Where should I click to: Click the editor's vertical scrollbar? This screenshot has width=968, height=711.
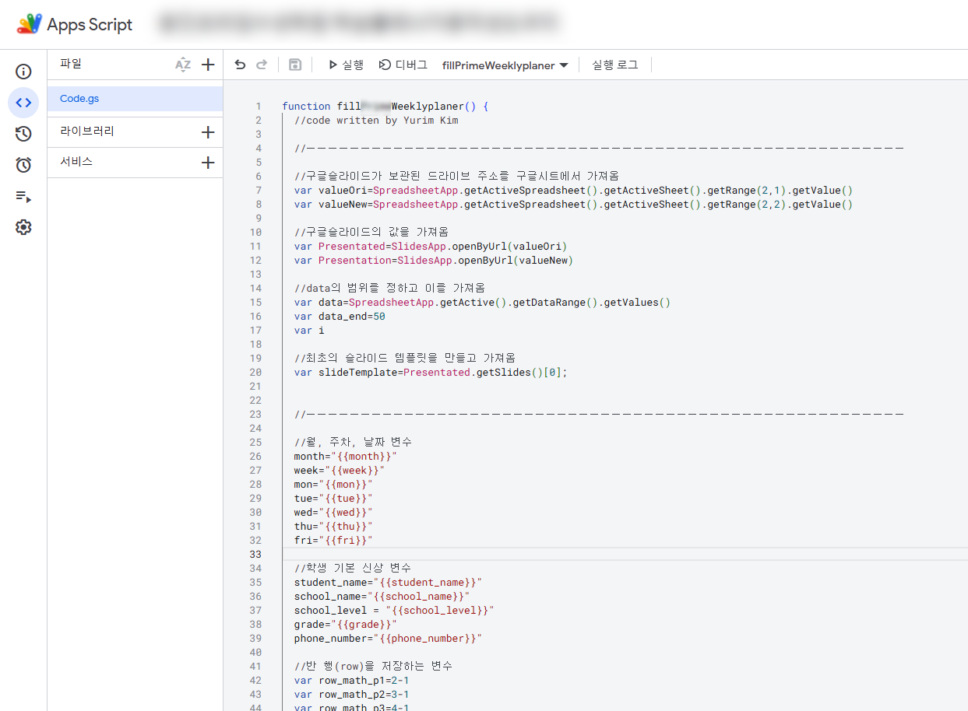click(x=963, y=311)
